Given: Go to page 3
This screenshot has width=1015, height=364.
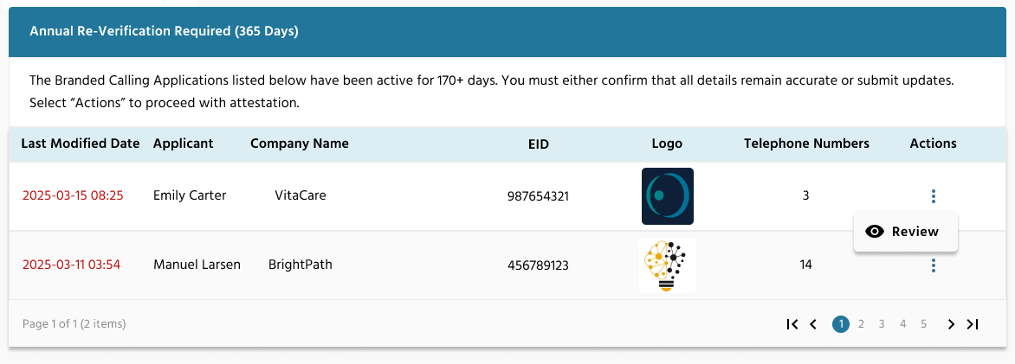Looking at the screenshot, I should 882,324.
